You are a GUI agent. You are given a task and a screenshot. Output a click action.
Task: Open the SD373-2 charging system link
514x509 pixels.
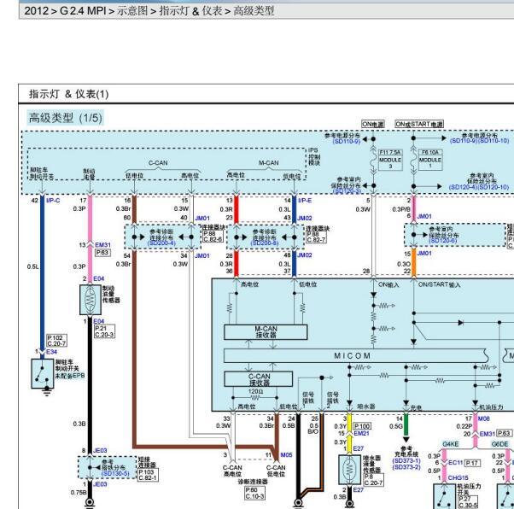[x=406, y=466]
